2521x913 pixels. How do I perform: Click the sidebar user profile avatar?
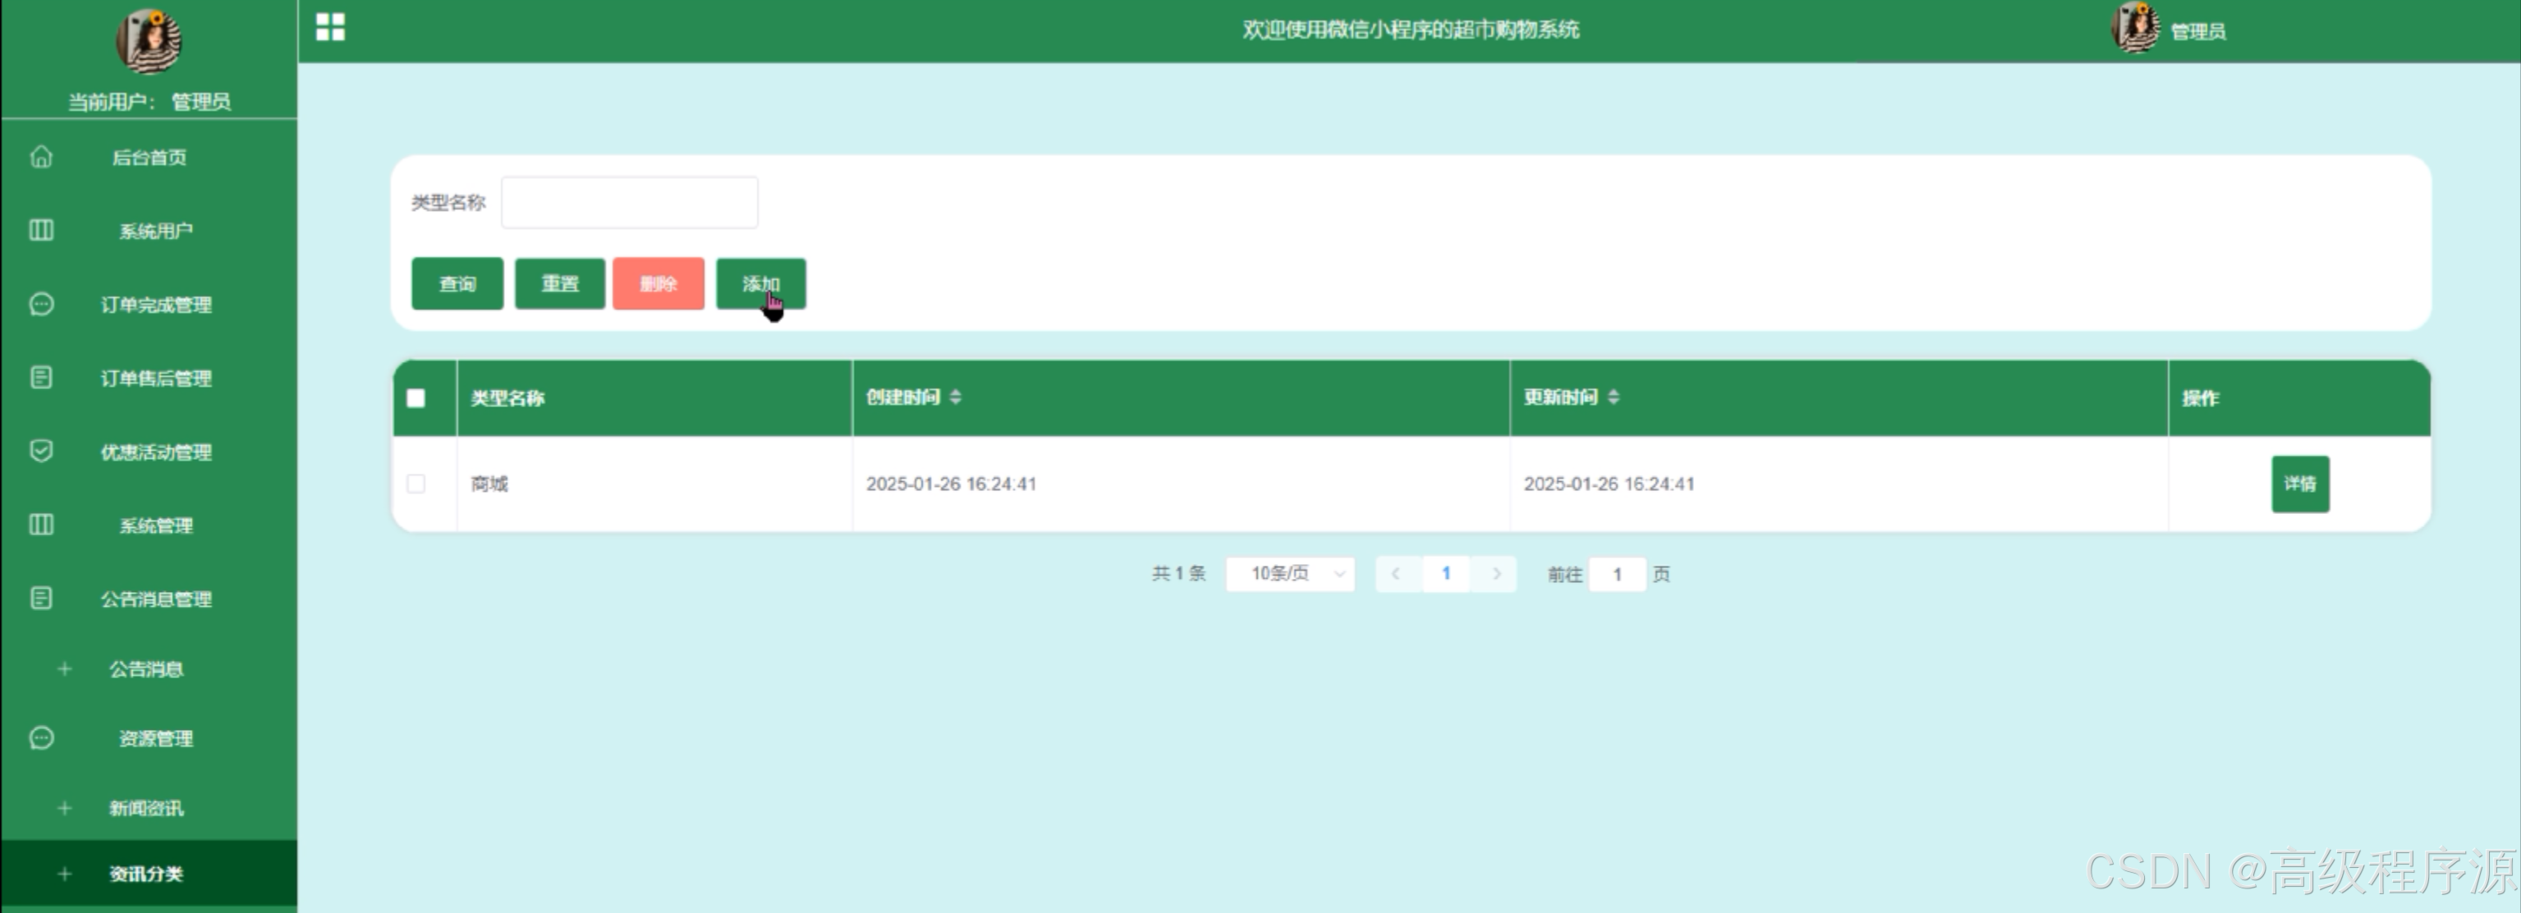(149, 41)
